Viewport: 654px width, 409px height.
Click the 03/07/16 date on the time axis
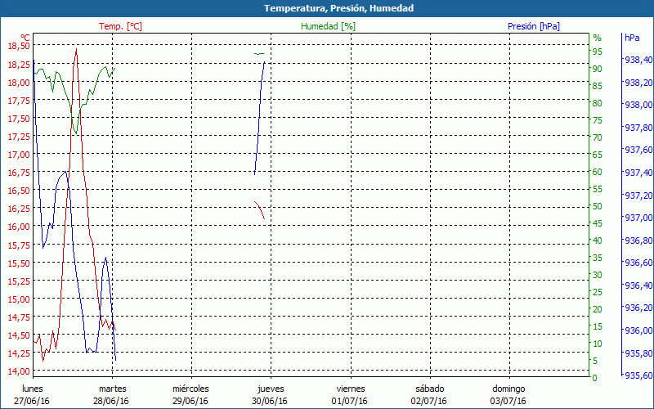[508, 401]
